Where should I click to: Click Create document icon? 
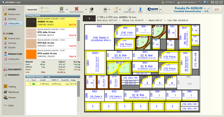[x=129, y=9]
